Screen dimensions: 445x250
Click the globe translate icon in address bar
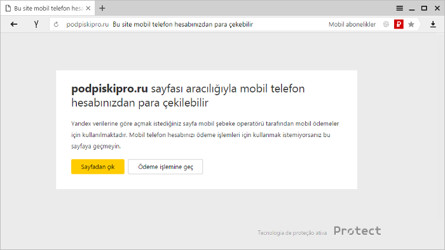386,24
